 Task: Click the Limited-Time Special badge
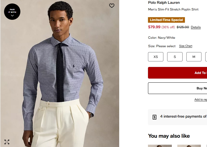coord(166,20)
